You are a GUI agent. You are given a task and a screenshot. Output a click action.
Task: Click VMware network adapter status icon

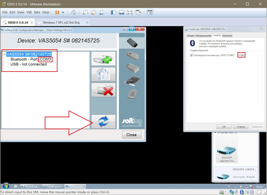pos(232,192)
